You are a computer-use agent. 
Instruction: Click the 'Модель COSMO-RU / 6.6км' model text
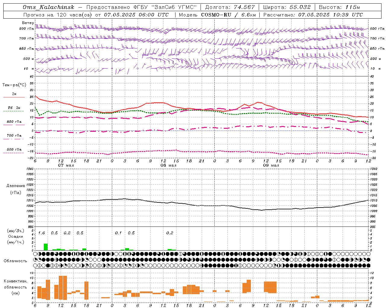[217, 15]
